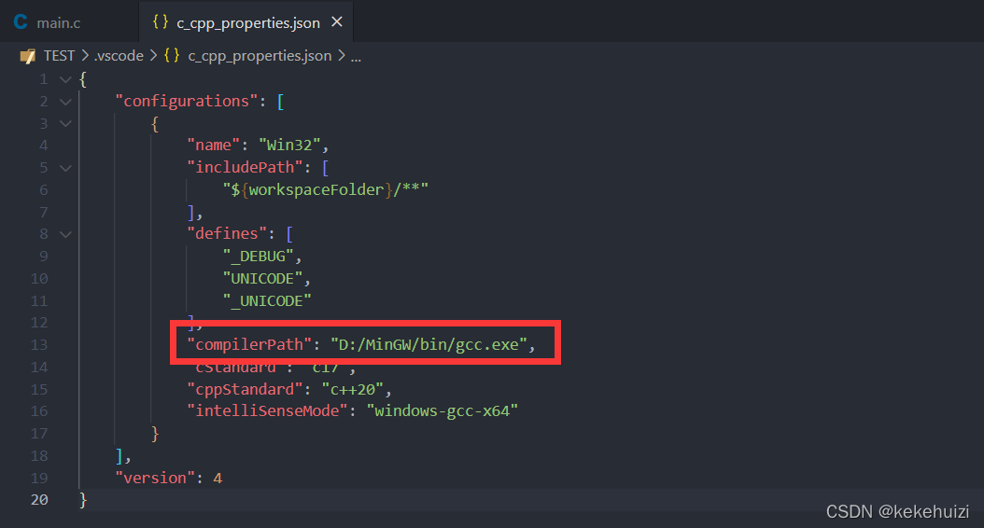The width and height of the screenshot is (984, 528).
Task: Click the "_DEBUG" define string on line 9
Action: point(258,257)
